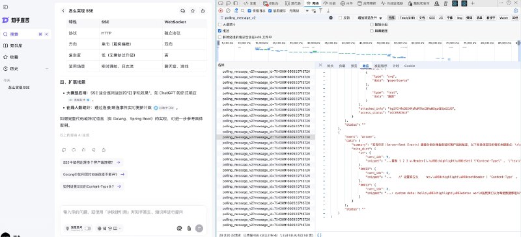Add a DevTools tab with the plus icon
The image size is (521, 237).
[x=473, y=3]
